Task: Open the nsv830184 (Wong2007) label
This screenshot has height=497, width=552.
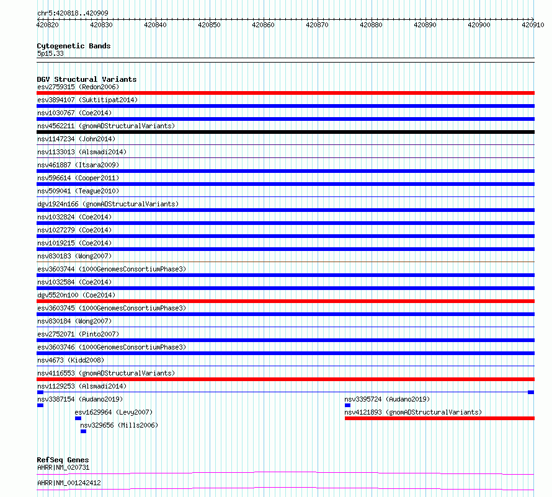Action: coord(74,321)
